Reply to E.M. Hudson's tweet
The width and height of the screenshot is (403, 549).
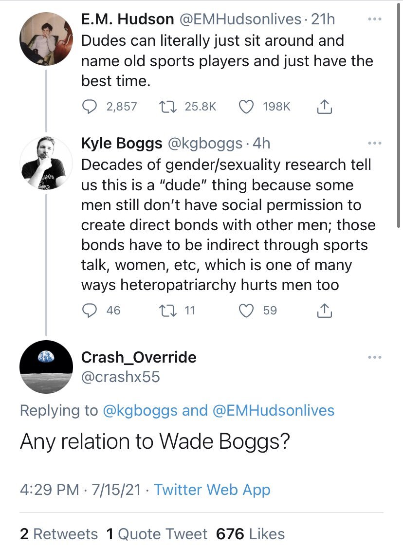coord(89,106)
